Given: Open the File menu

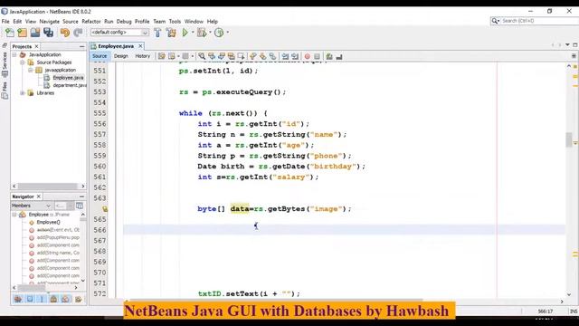Looking at the screenshot, I should point(5,22).
